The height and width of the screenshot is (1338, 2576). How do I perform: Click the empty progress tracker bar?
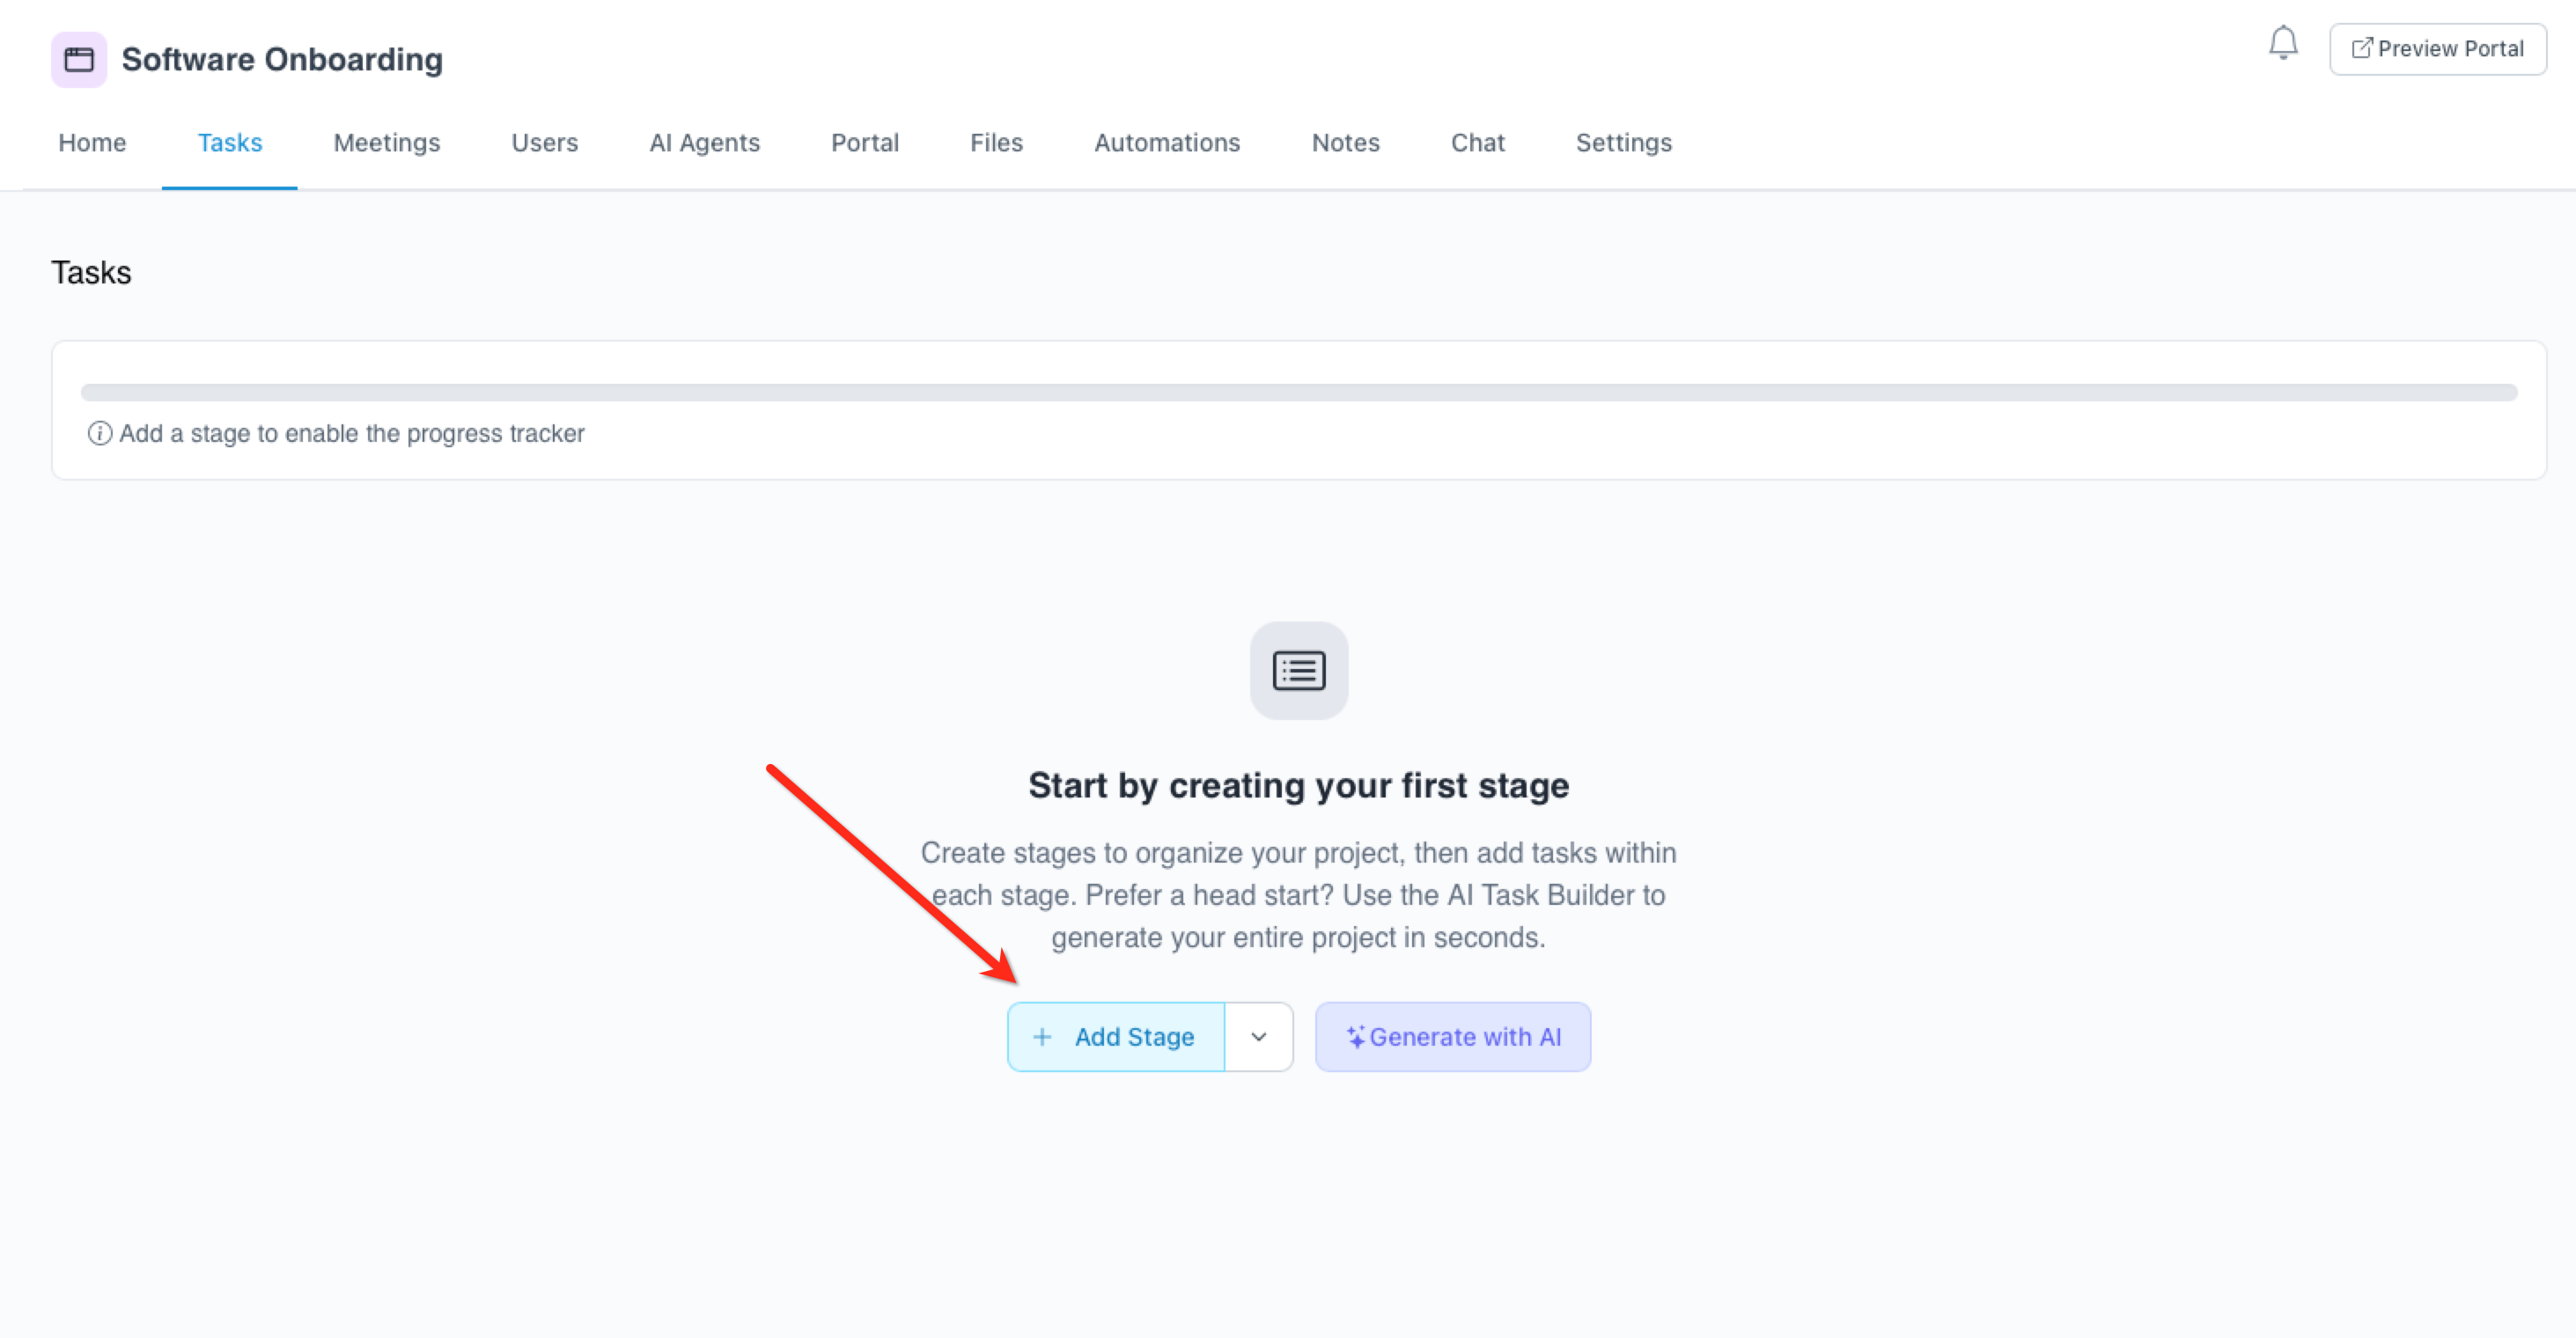tap(1299, 393)
